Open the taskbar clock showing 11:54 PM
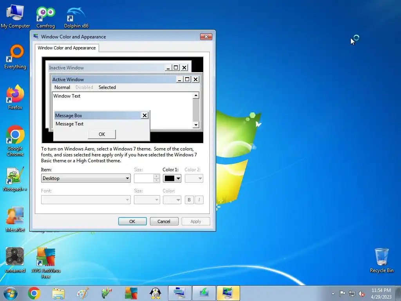The image size is (401, 301). 381,293
